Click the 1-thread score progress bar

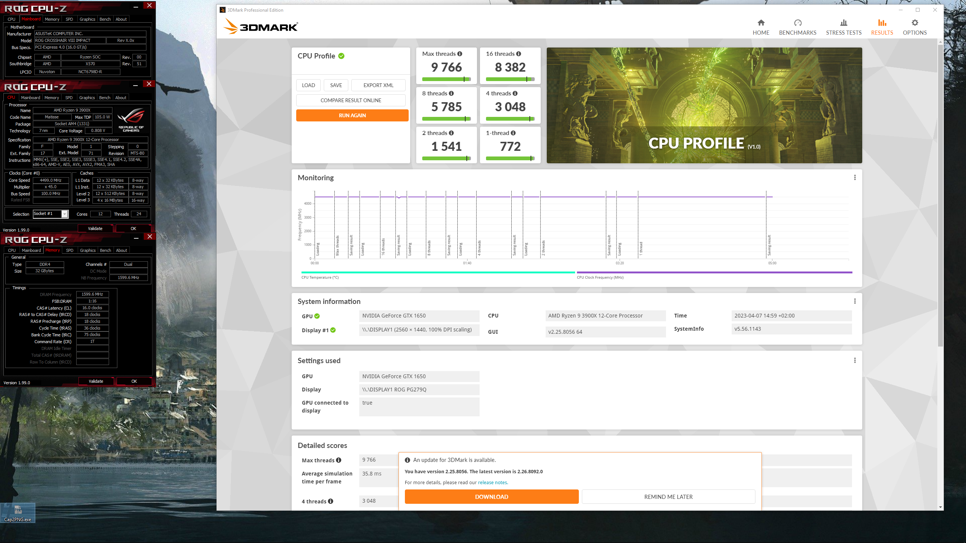coord(510,158)
